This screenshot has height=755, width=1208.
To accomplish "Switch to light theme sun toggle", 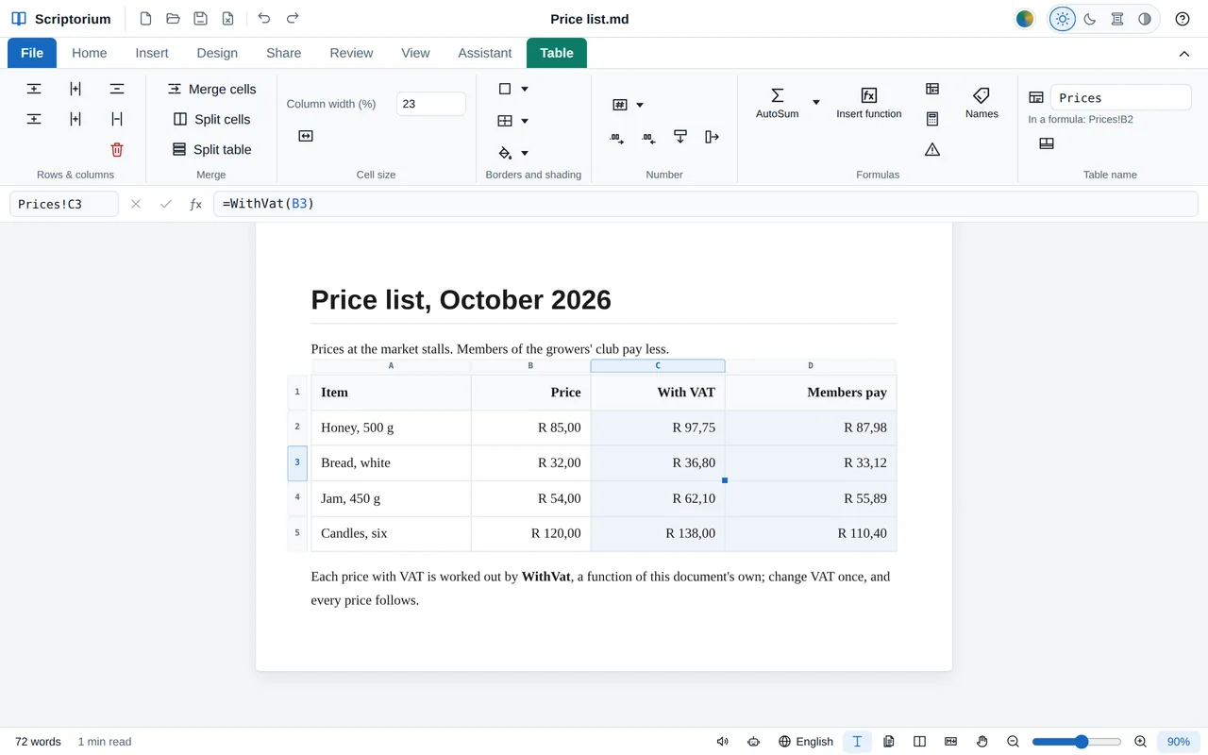I will tap(1063, 19).
